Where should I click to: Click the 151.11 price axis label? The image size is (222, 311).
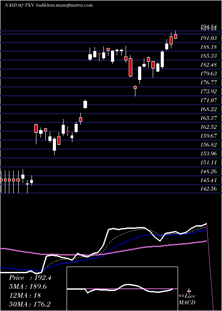[x=208, y=163]
